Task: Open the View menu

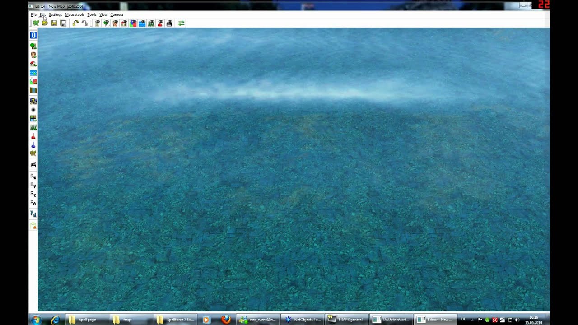Action: coord(103,15)
